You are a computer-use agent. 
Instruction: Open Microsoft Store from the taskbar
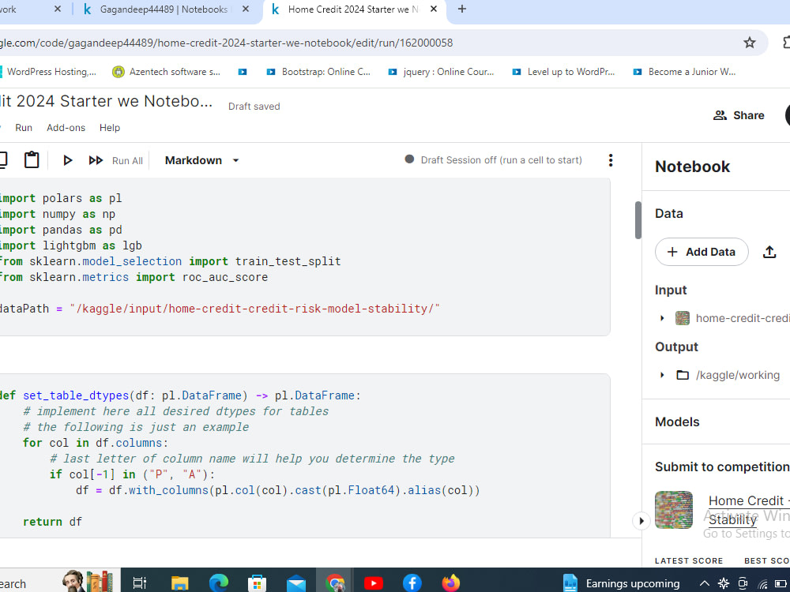[x=257, y=583]
